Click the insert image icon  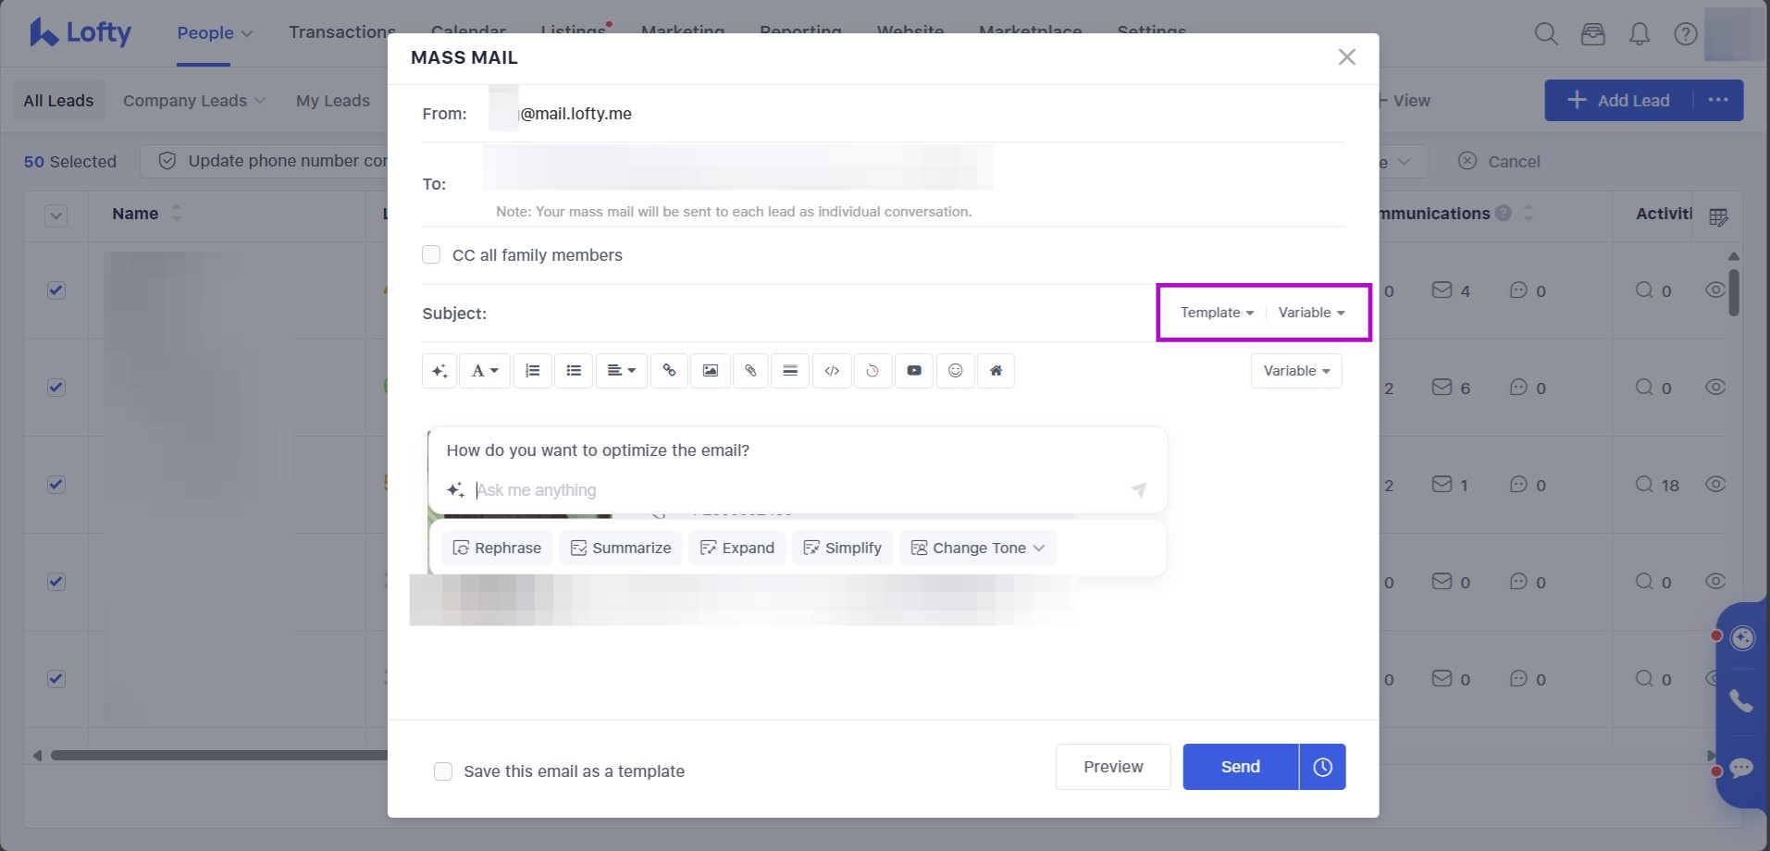click(710, 371)
